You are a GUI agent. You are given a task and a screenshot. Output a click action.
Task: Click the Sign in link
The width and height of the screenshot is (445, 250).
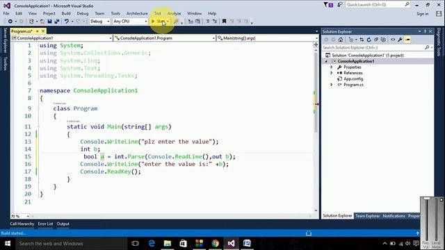[422, 14]
